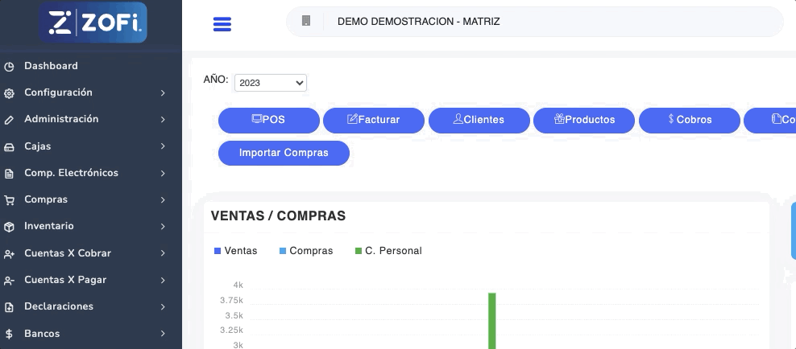Click the green C. Personal chart bar
This screenshot has height=349, width=796.
[491, 320]
